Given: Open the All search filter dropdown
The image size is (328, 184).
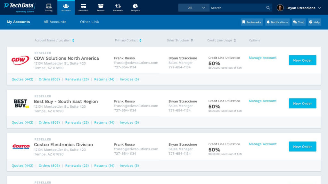Looking at the screenshot, I should point(194,8).
